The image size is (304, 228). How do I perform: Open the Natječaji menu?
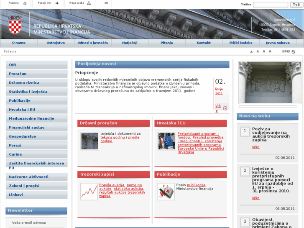click(x=130, y=43)
